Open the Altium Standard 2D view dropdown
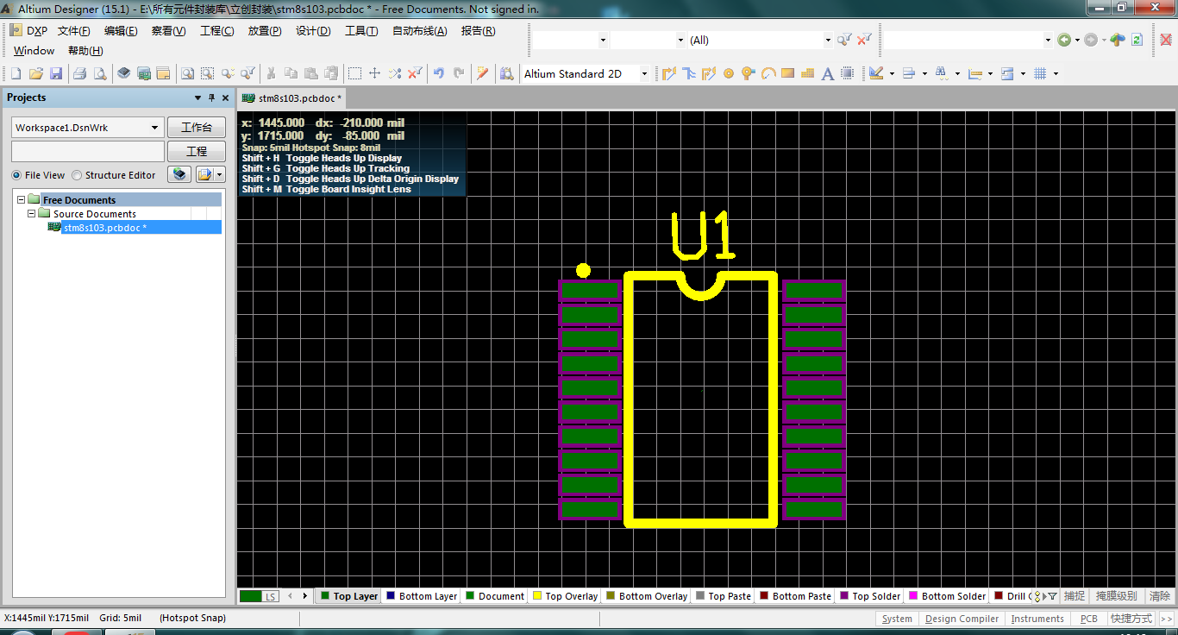1178x635 pixels. (643, 73)
